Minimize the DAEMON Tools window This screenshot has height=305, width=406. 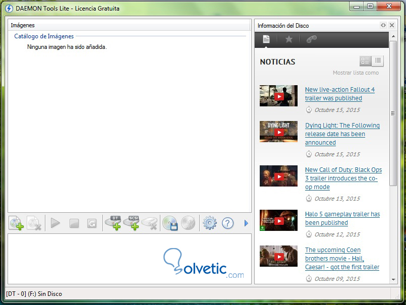pos(357,6)
